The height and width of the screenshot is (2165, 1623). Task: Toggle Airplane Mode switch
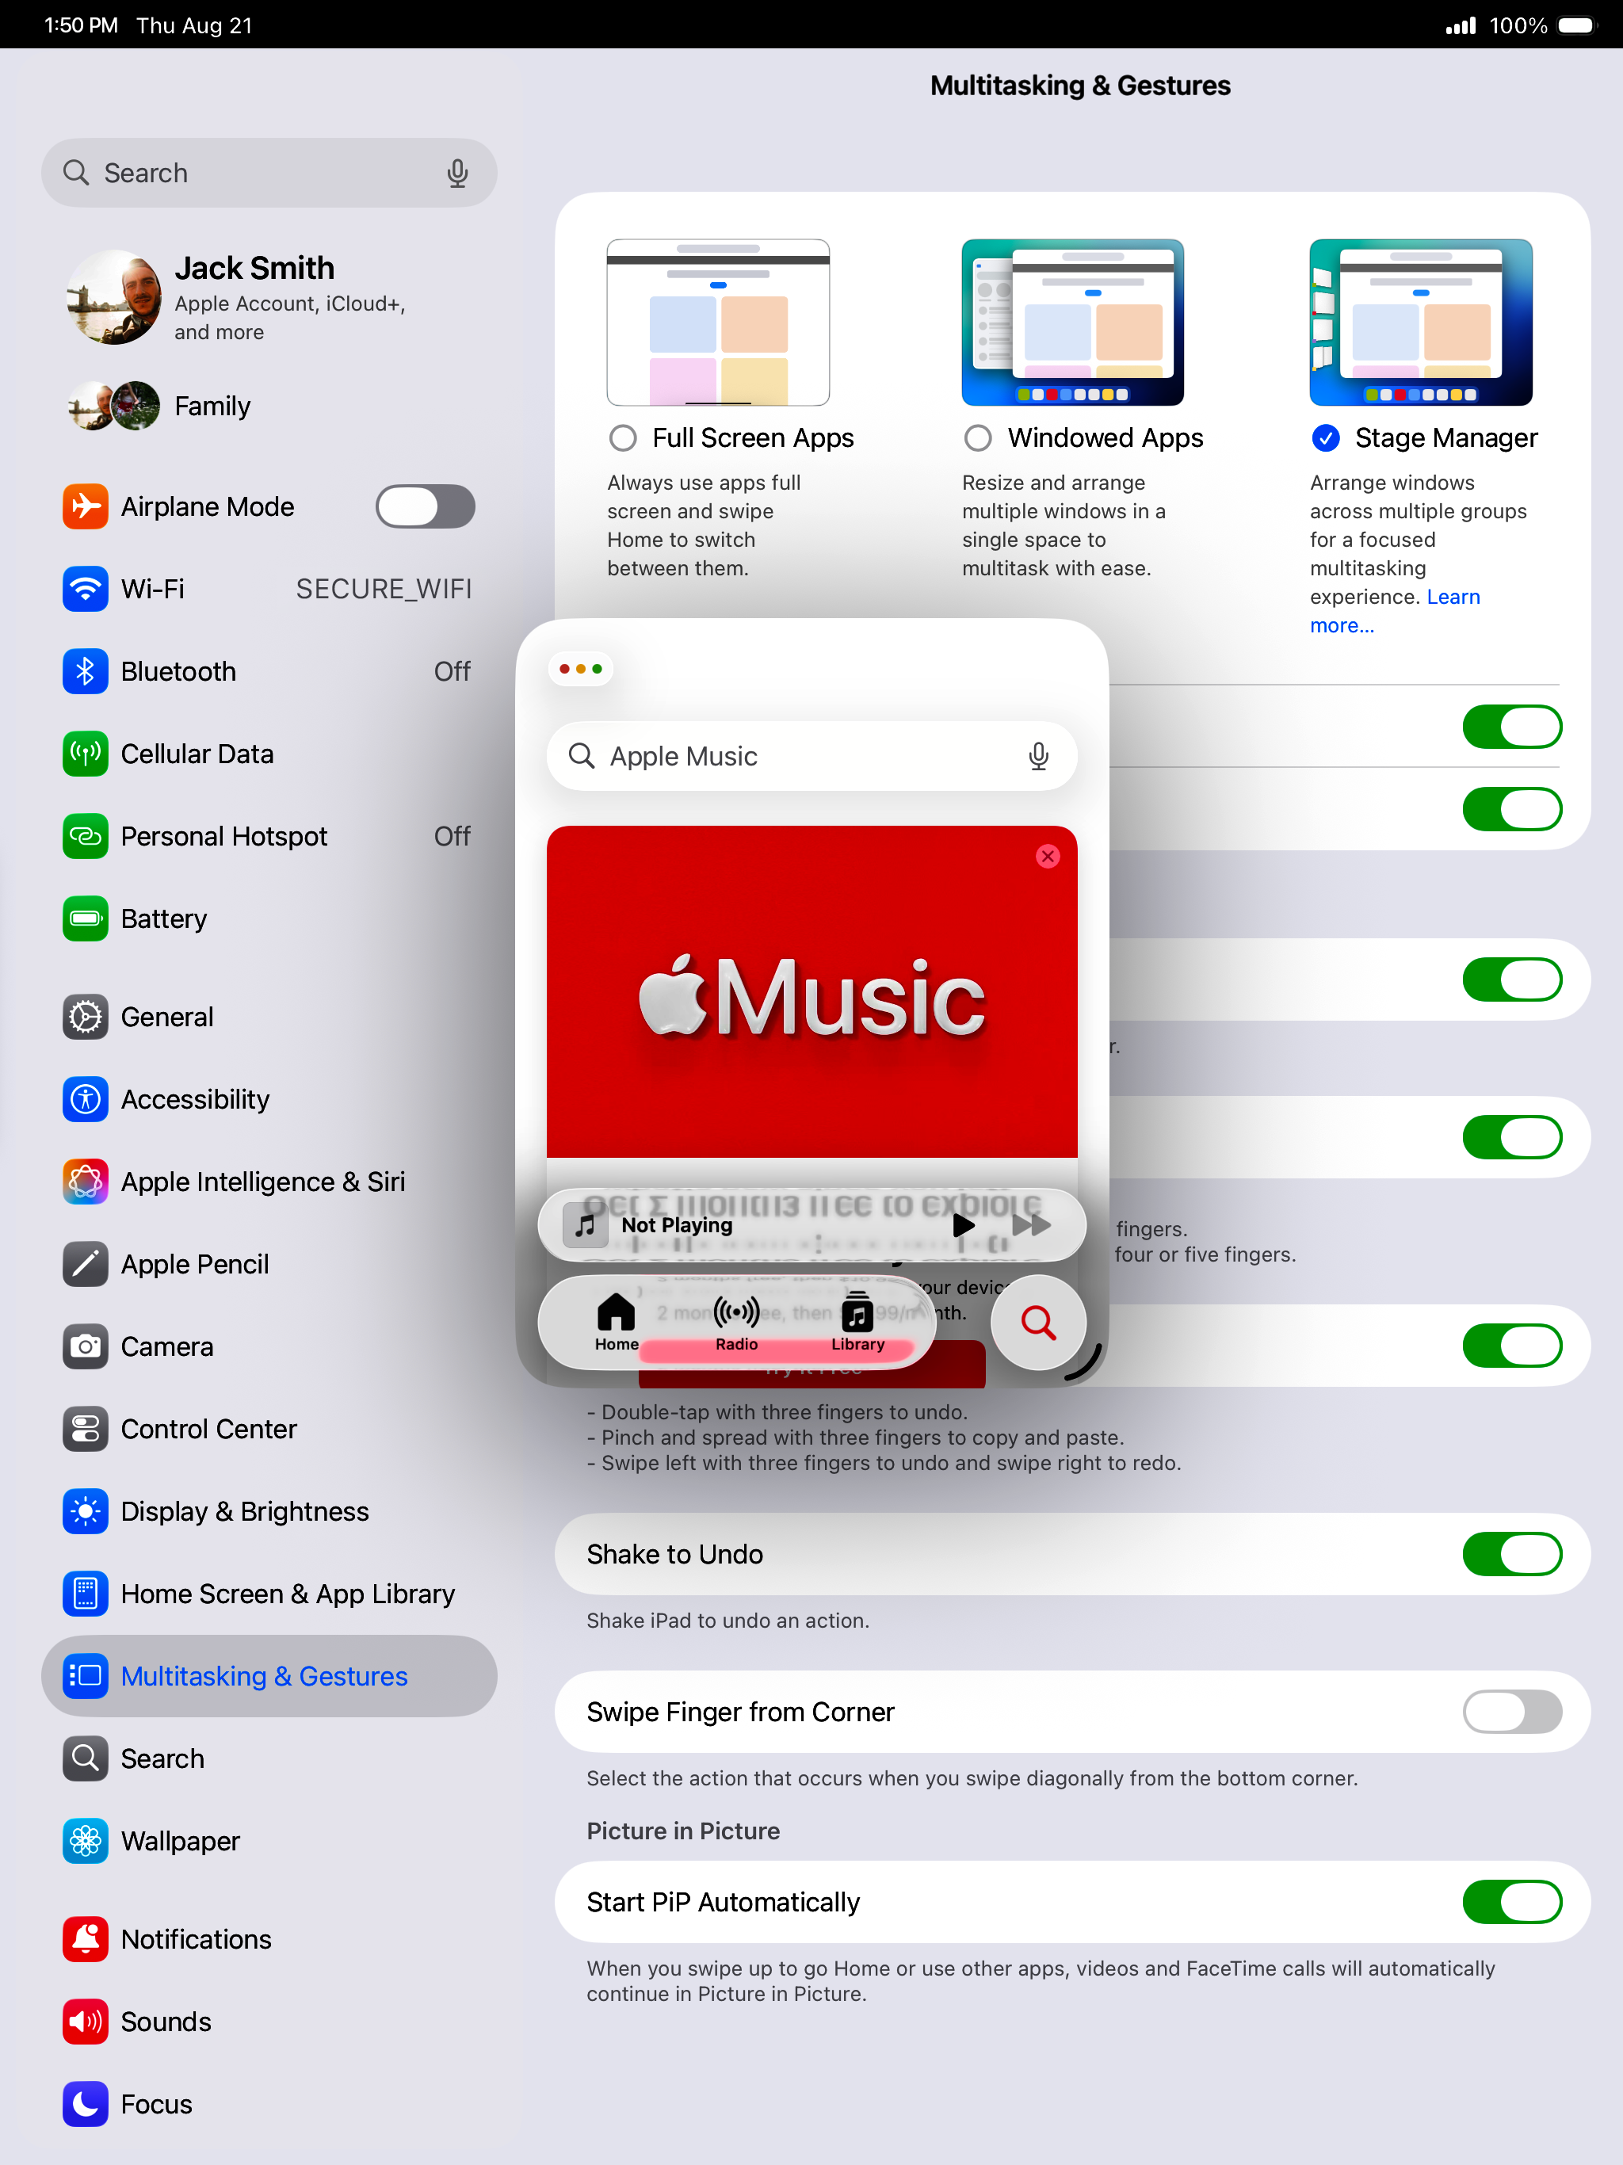pyautogui.click(x=425, y=507)
